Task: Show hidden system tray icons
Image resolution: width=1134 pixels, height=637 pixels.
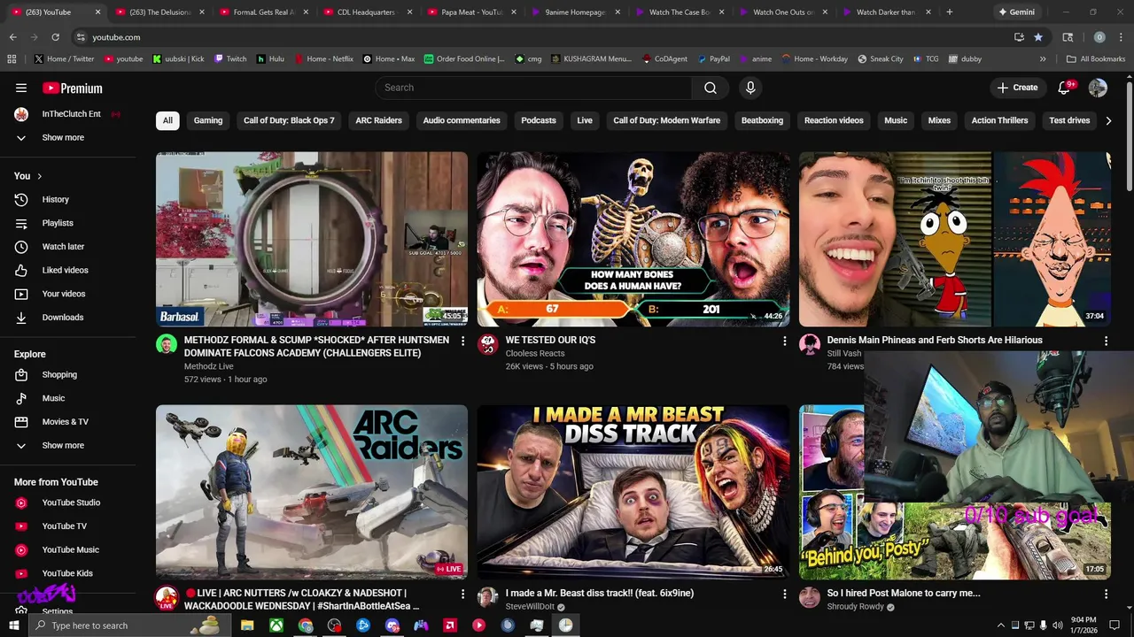Action: (1001, 625)
